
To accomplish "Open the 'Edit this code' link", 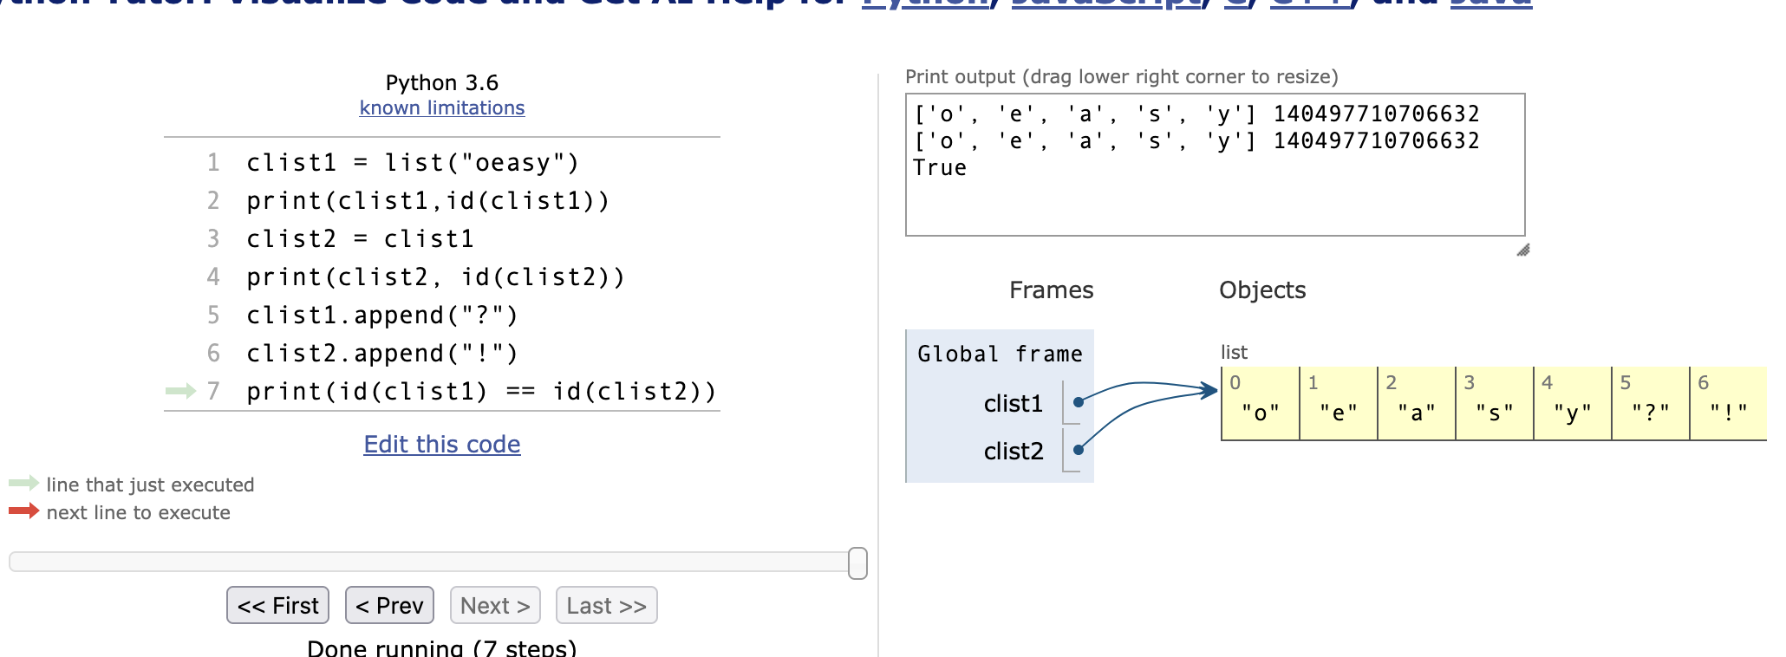I will click(442, 444).
